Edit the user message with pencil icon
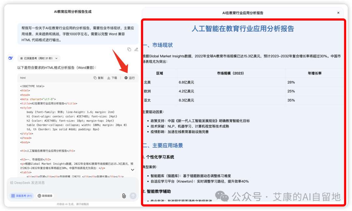The image size is (352, 211). 136,49
